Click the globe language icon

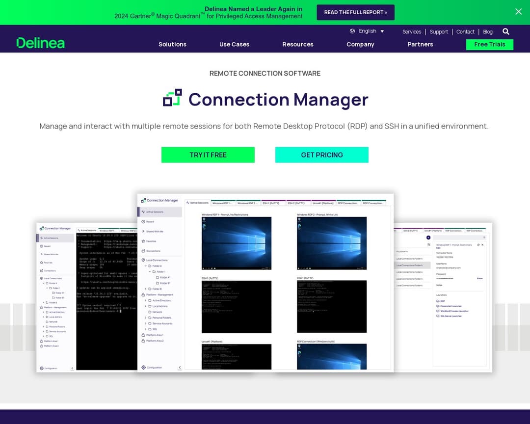pyautogui.click(x=352, y=31)
